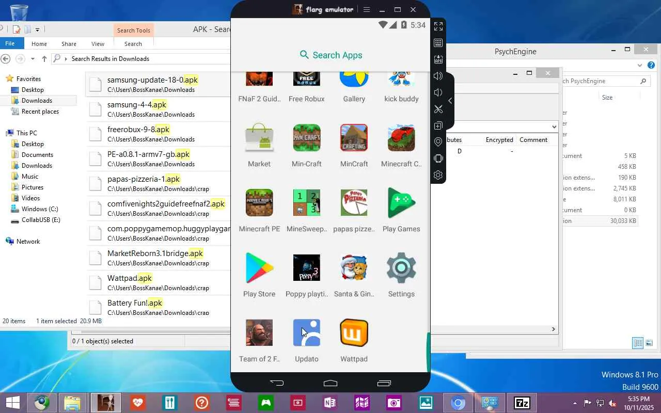The width and height of the screenshot is (661, 413).
Task: Switch to the Share ribbon tab
Action: 69,44
